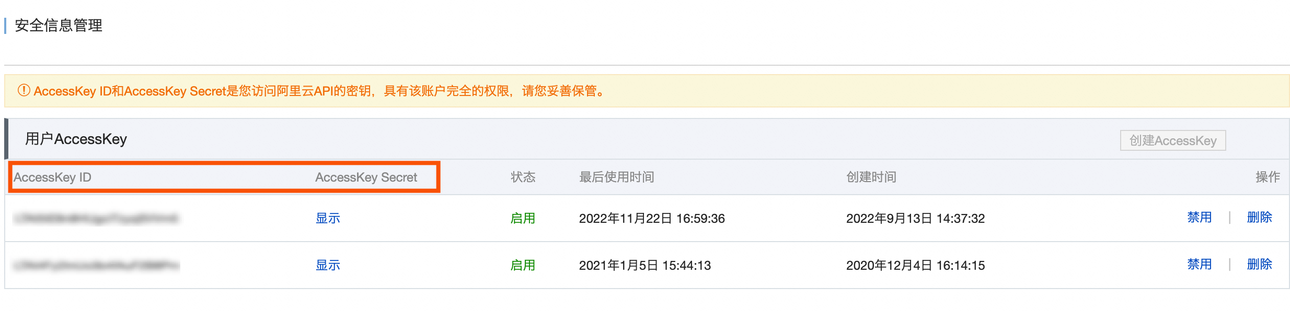Disable the AccessKey created in 2020

click(x=1199, y=264)
